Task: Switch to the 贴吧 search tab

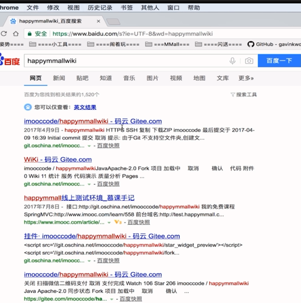Action: 82,78
